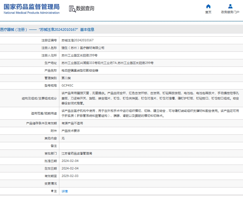Click the 数据查询 heading text
Viewport: 243px width, 197px height.
[85, 9]
